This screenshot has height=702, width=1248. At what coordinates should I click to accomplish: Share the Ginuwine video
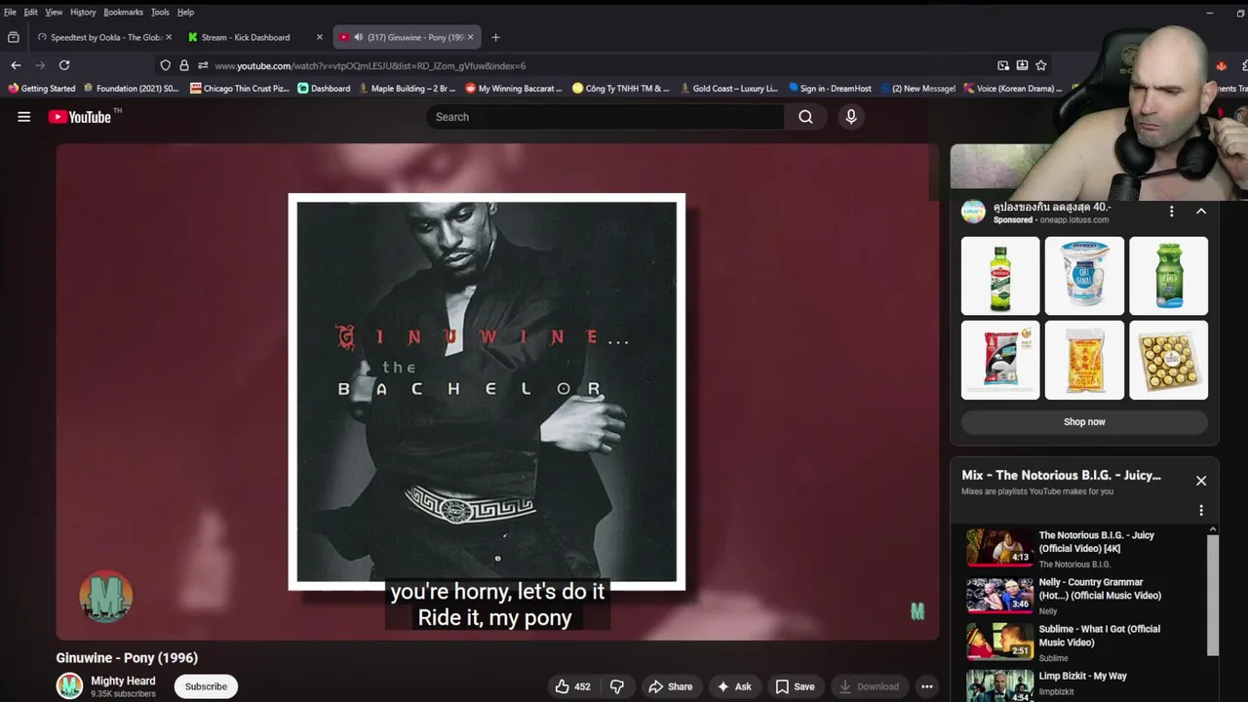671,686
